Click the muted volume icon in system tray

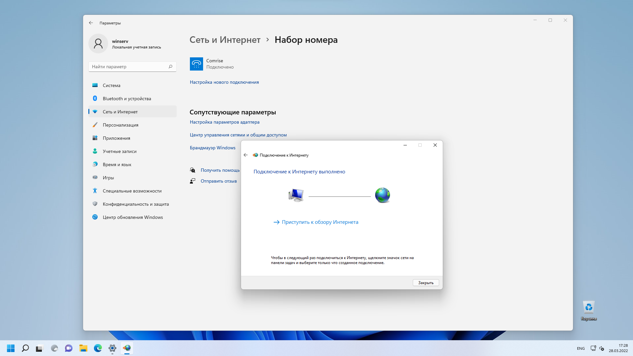(x=602, y=348)
